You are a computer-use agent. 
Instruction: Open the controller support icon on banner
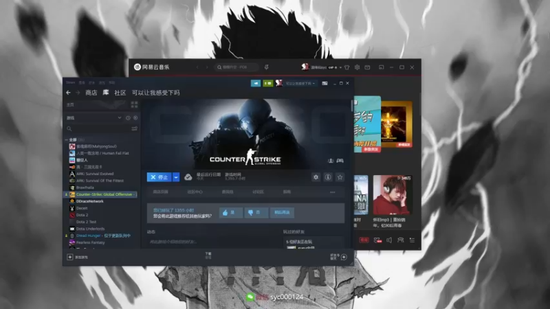[340, 161]
